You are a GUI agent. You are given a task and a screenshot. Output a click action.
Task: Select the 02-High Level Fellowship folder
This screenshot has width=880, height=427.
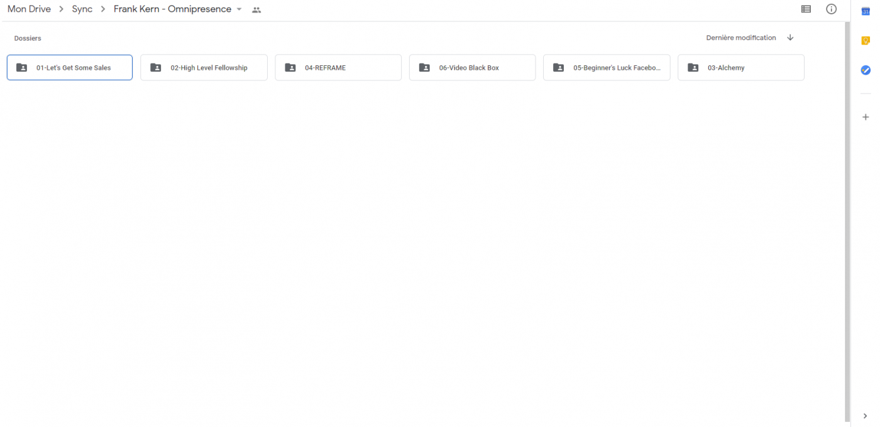tap(204, 68)
